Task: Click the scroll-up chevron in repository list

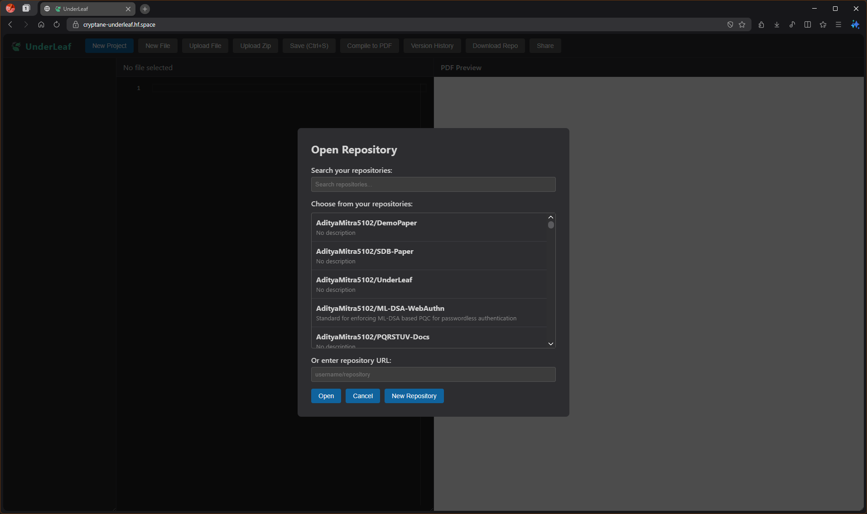Action: [551, 217]
